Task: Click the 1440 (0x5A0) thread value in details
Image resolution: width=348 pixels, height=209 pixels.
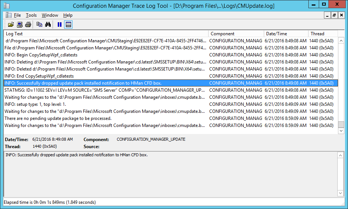Action: (44, 147)
